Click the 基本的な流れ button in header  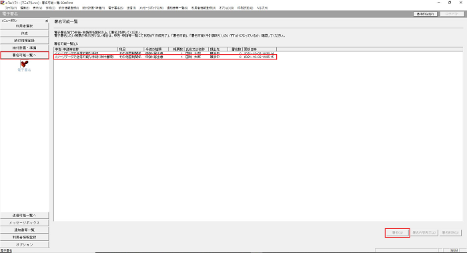coord(426,14)
